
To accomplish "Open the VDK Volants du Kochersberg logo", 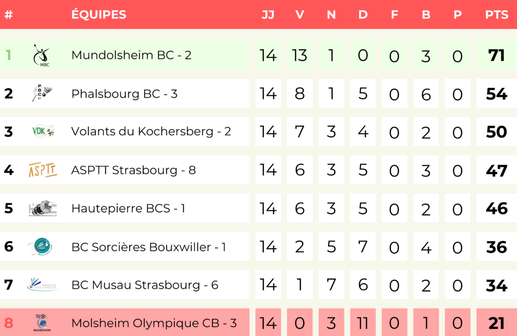I will [43, 132].
